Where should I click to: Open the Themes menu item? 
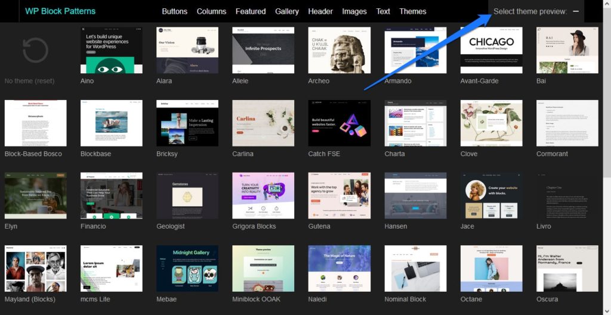coord(413,11)
